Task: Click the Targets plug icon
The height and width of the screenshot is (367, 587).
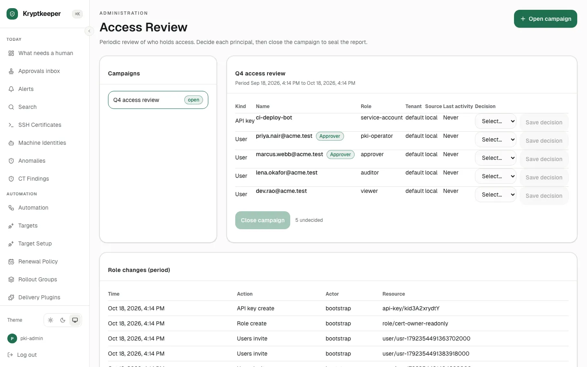Action: (11, 226)
